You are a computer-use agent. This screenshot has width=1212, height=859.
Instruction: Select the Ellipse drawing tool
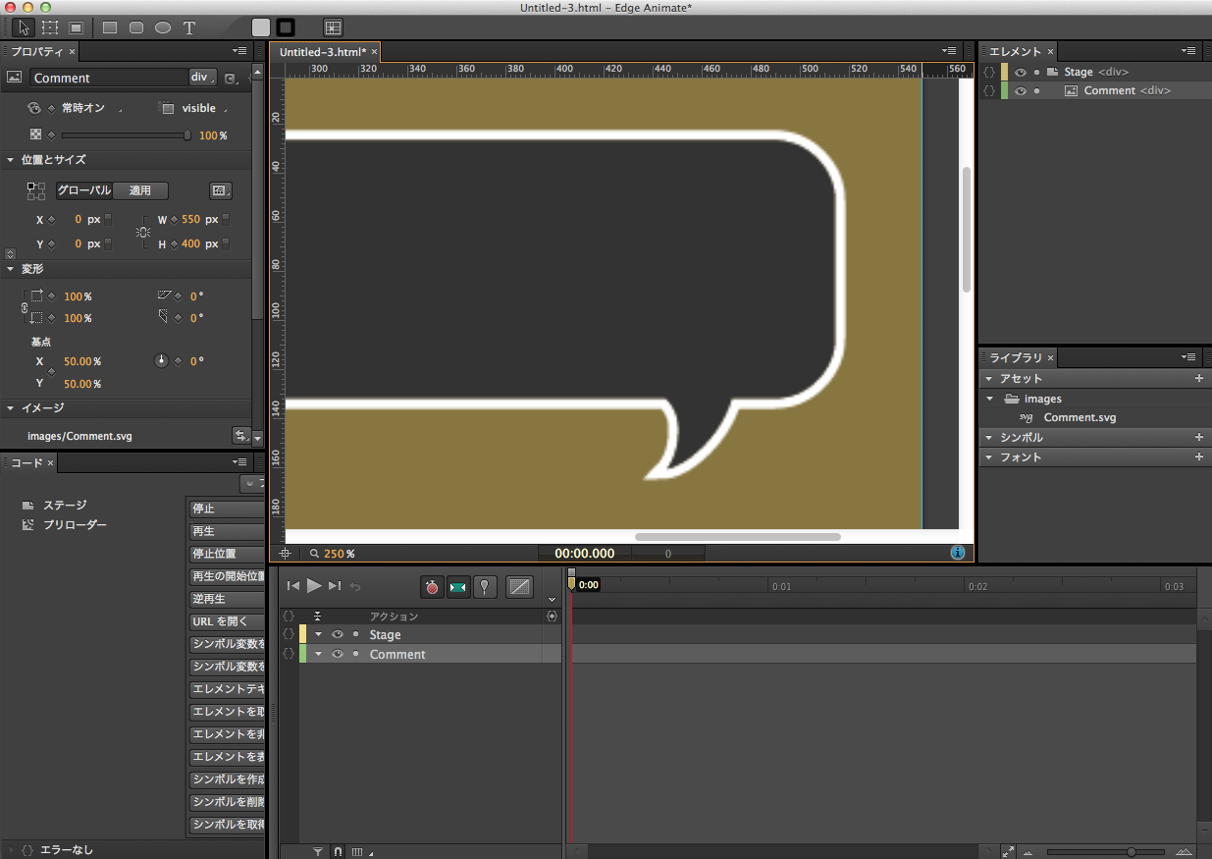point(163,27)
